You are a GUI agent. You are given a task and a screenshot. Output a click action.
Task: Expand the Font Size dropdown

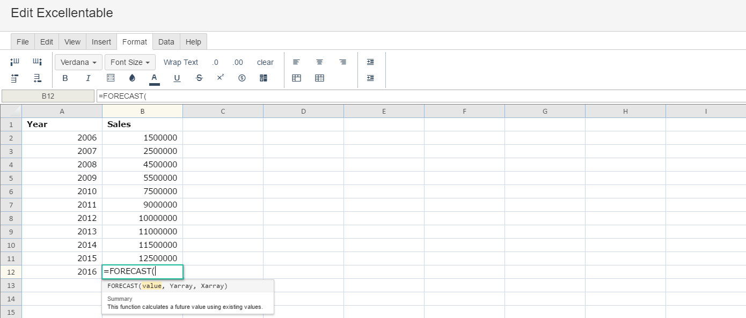[x=130, y=62]
